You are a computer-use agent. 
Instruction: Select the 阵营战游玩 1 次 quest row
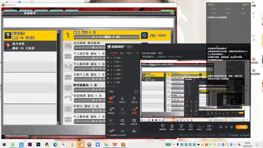(x=84, y=87)
